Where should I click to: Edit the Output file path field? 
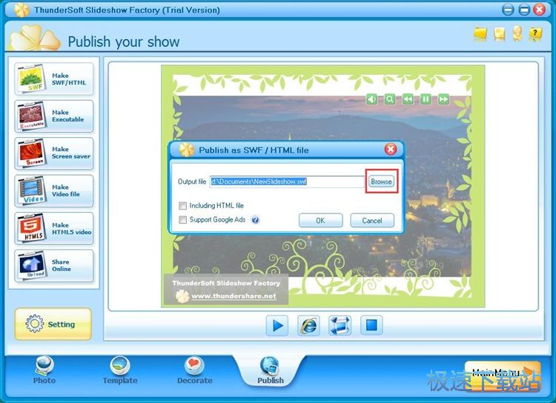tap(286, 181)
